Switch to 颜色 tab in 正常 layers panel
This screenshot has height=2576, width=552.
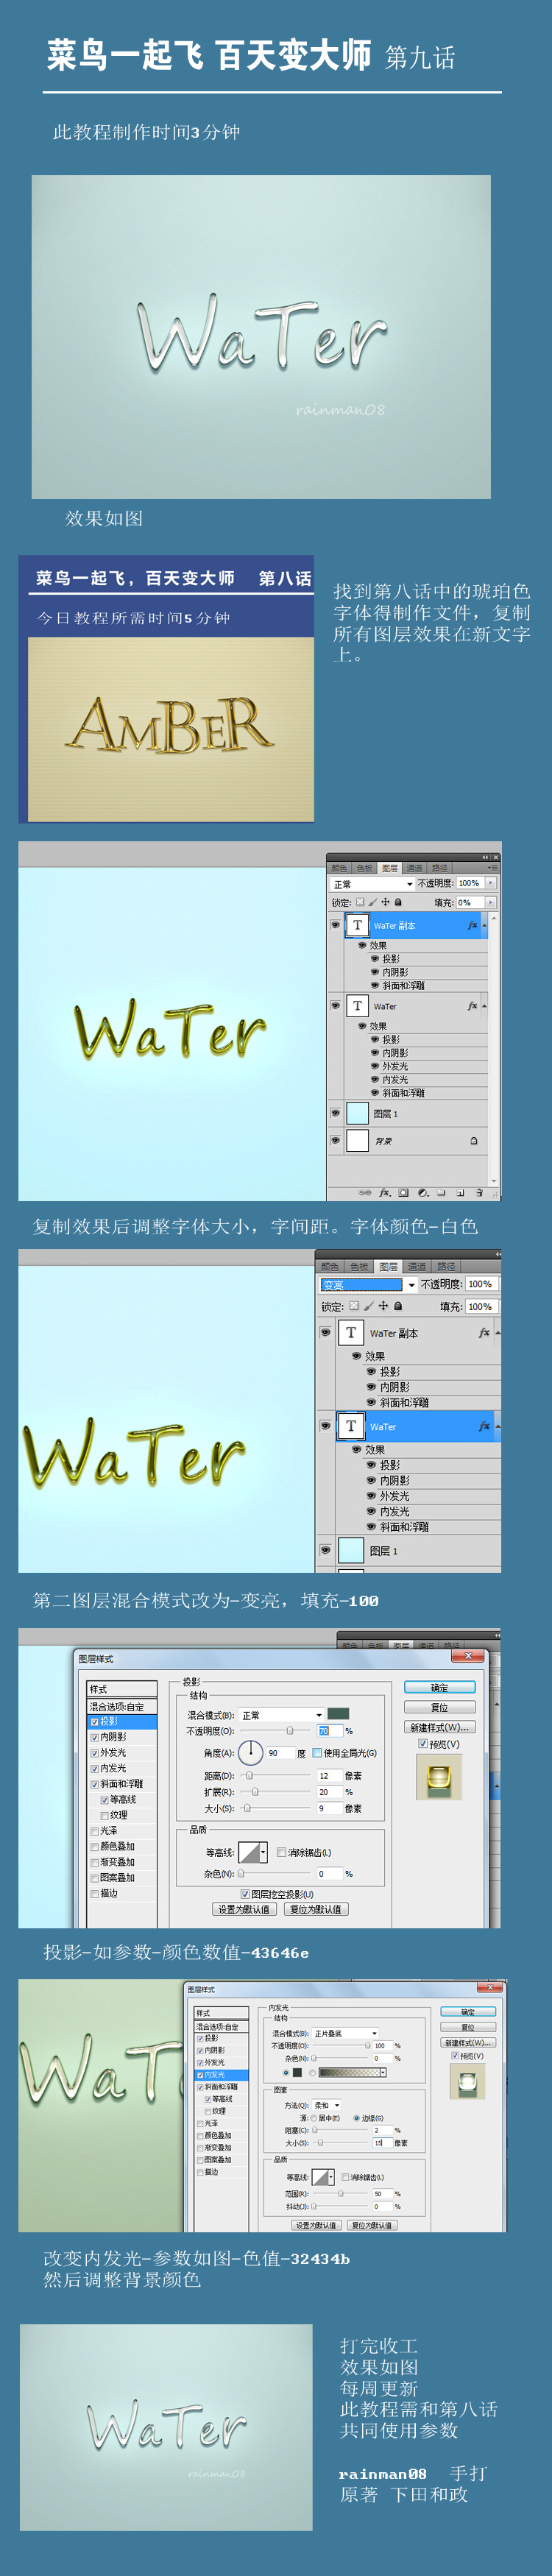click(x=340, y=868)
